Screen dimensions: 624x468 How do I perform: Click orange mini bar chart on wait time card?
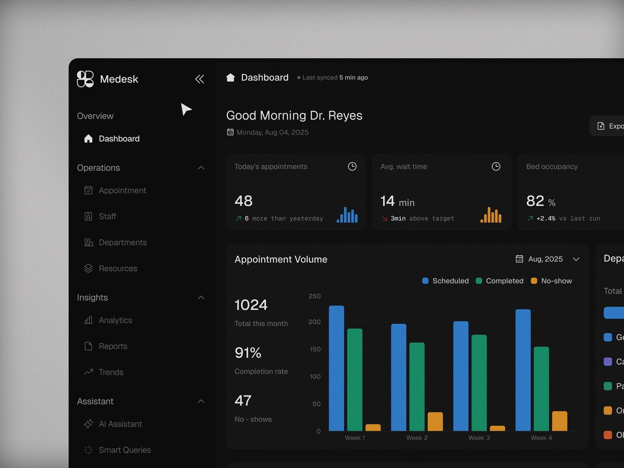[x=491, y=214]
